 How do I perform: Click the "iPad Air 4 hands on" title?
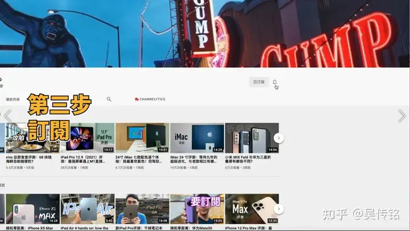84,228
